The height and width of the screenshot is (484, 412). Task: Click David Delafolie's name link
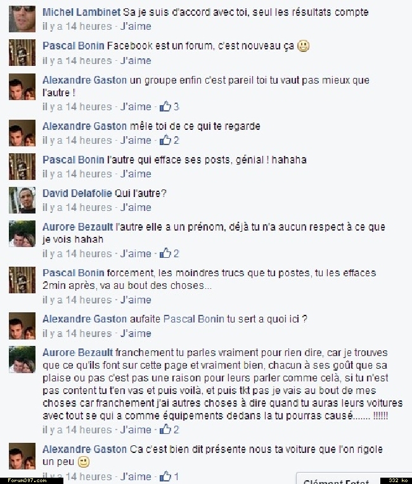click(77, 193)
